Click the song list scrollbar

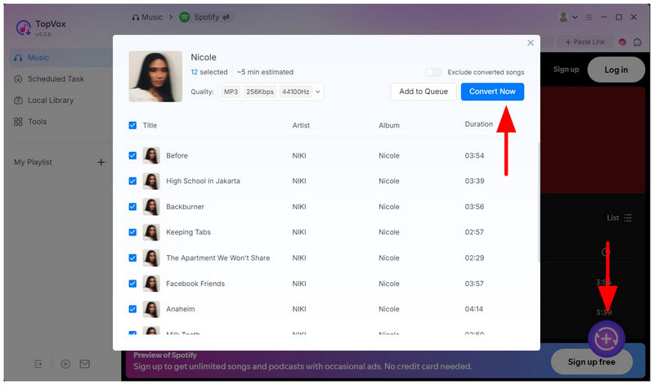click(x=539, y=202)
